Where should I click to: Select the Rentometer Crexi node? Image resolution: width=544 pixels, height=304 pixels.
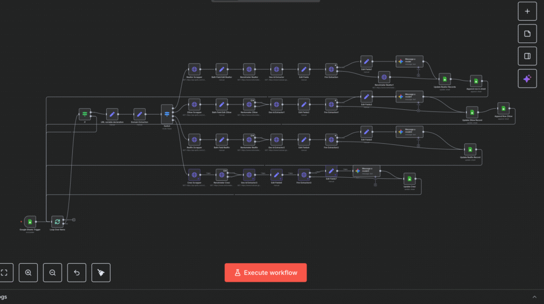[222, 175]
